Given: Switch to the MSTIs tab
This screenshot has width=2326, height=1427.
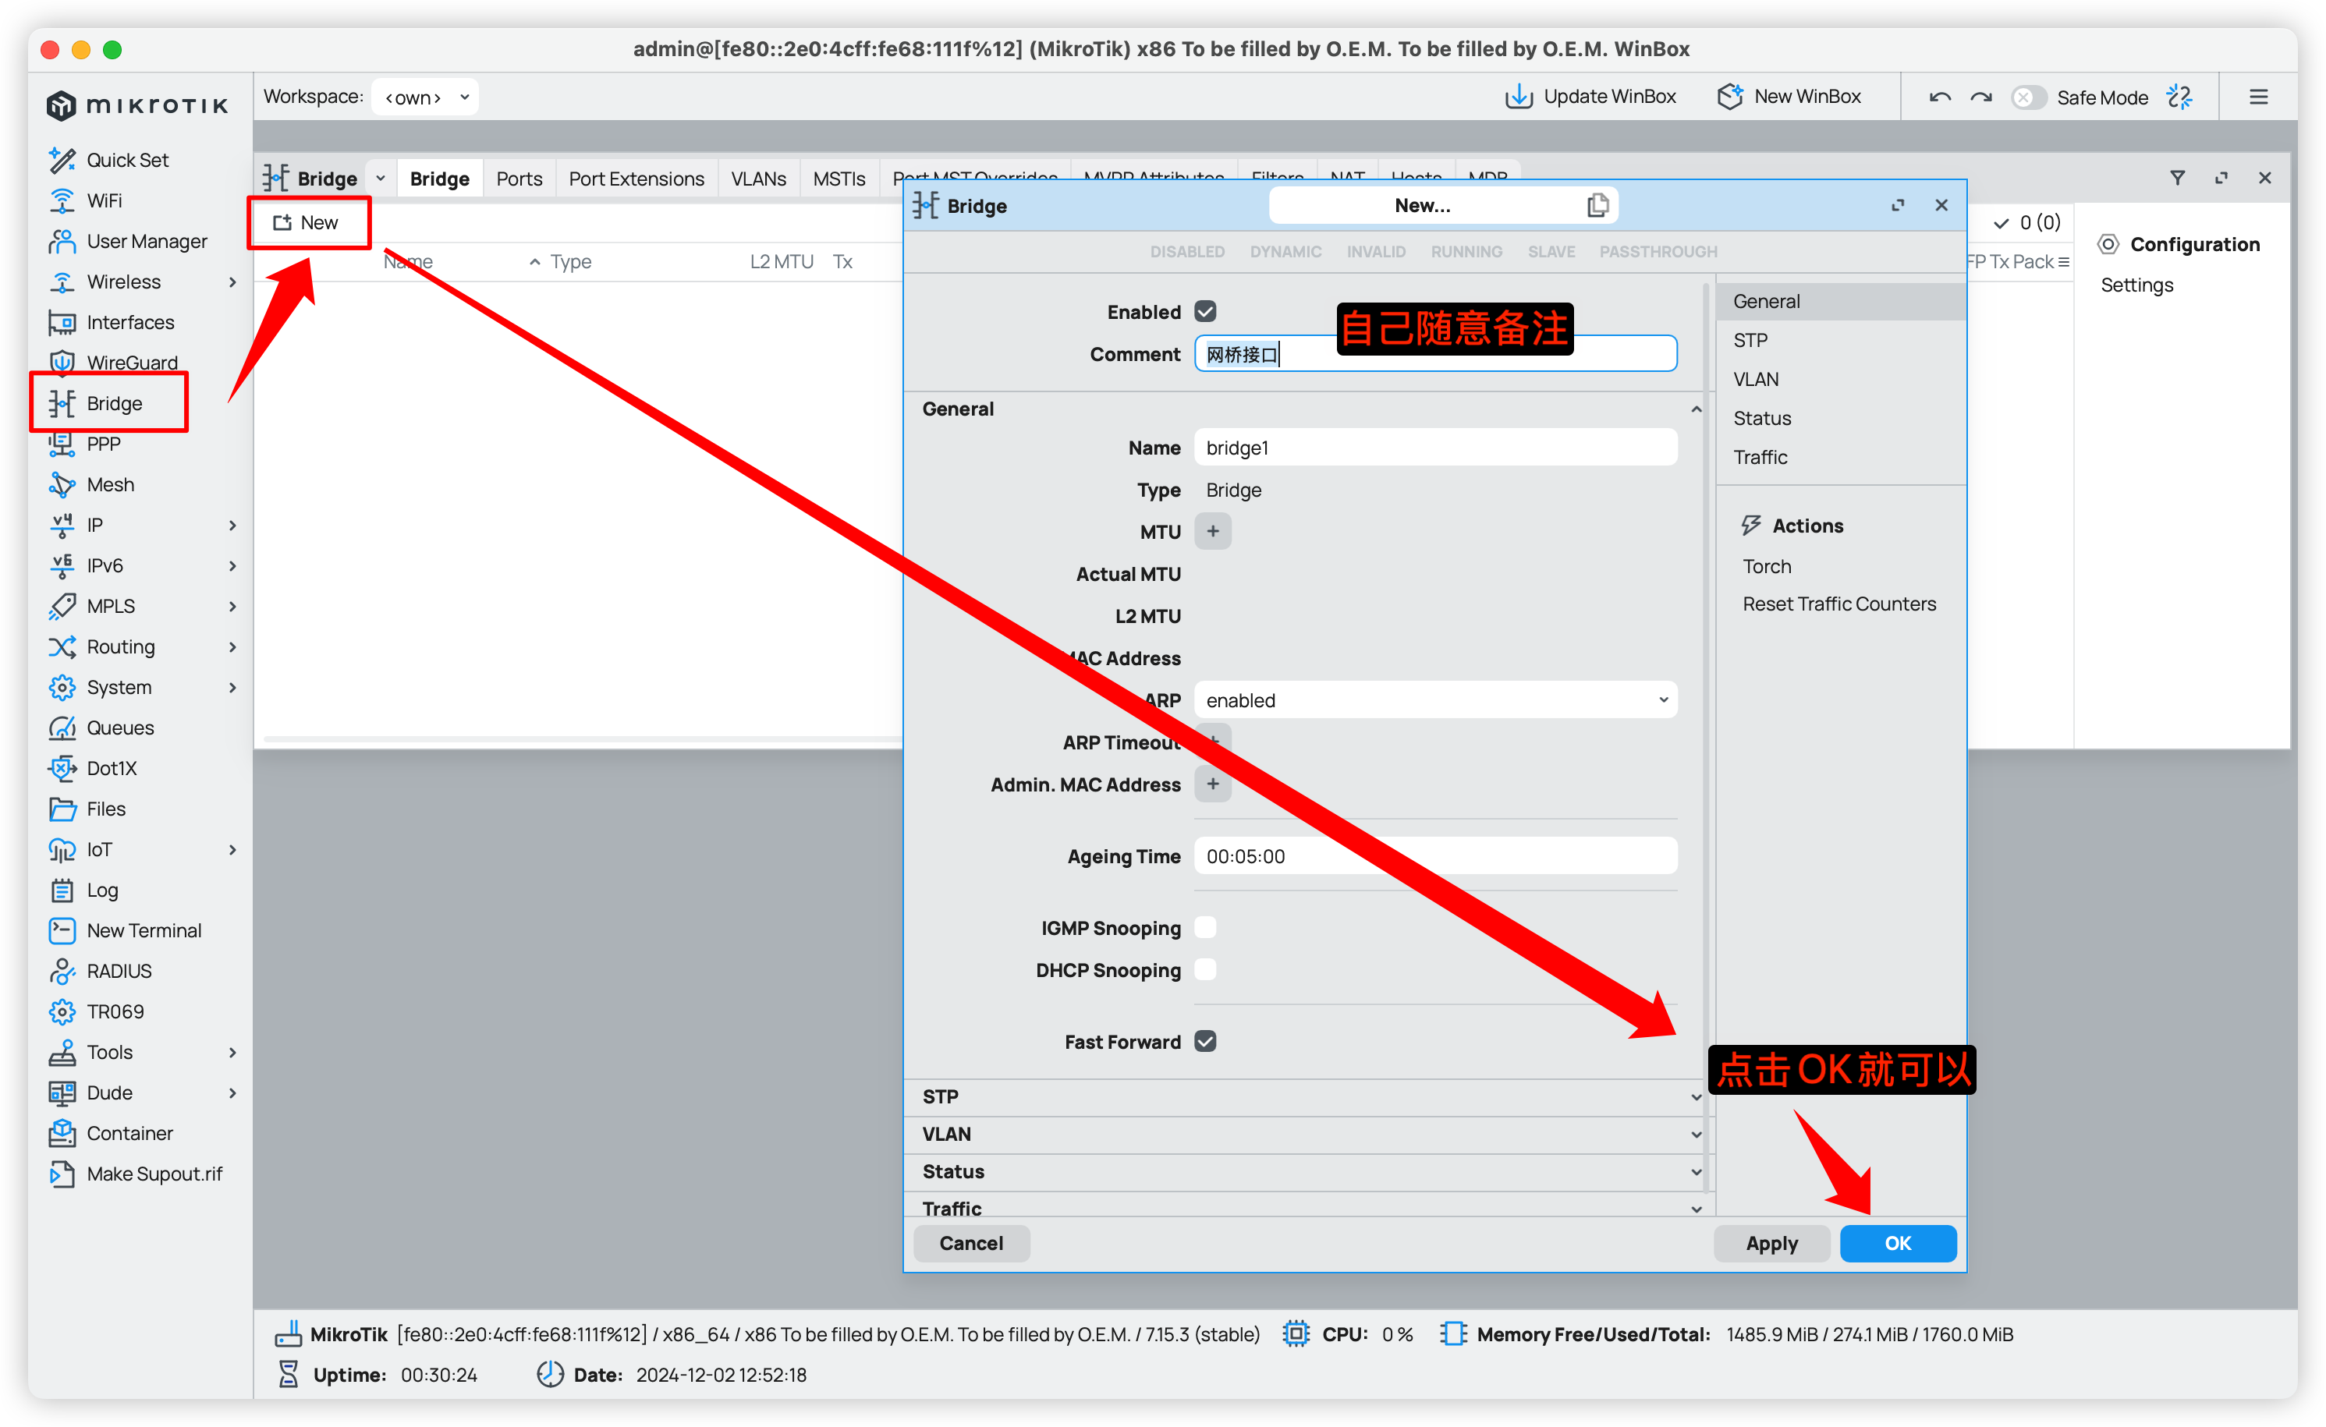Looking at the screenshot, I should tap(839, 179).
